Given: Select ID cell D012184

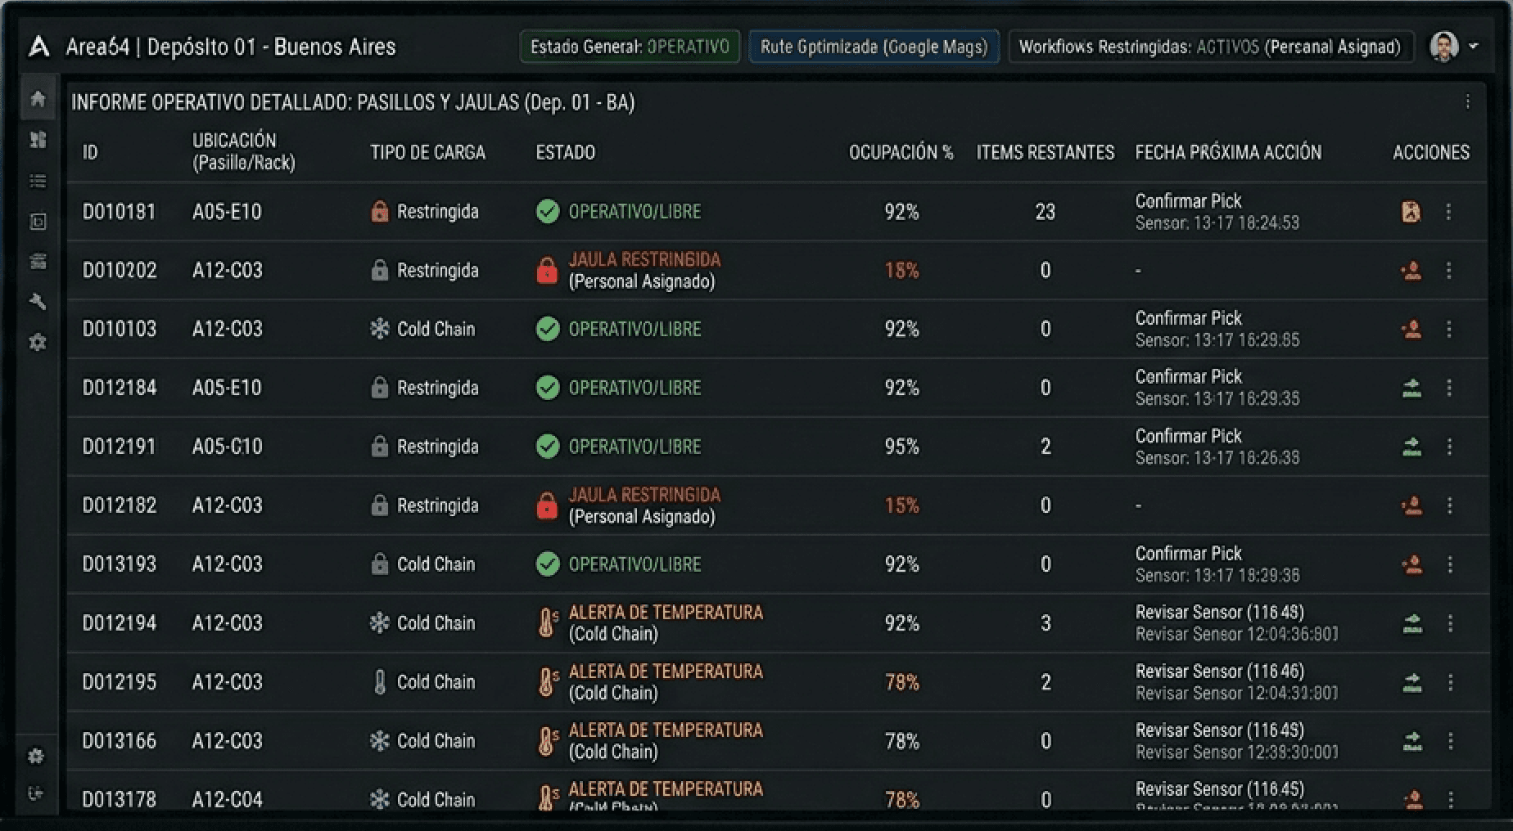Looking at the screenshot, I should (120, 388).
